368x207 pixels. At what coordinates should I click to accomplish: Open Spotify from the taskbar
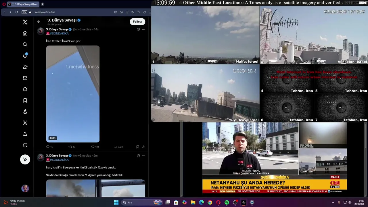pyautogui.click(x=227, y=202)
